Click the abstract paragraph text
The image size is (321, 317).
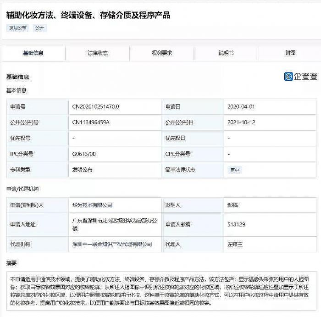[x=160, y=291]
